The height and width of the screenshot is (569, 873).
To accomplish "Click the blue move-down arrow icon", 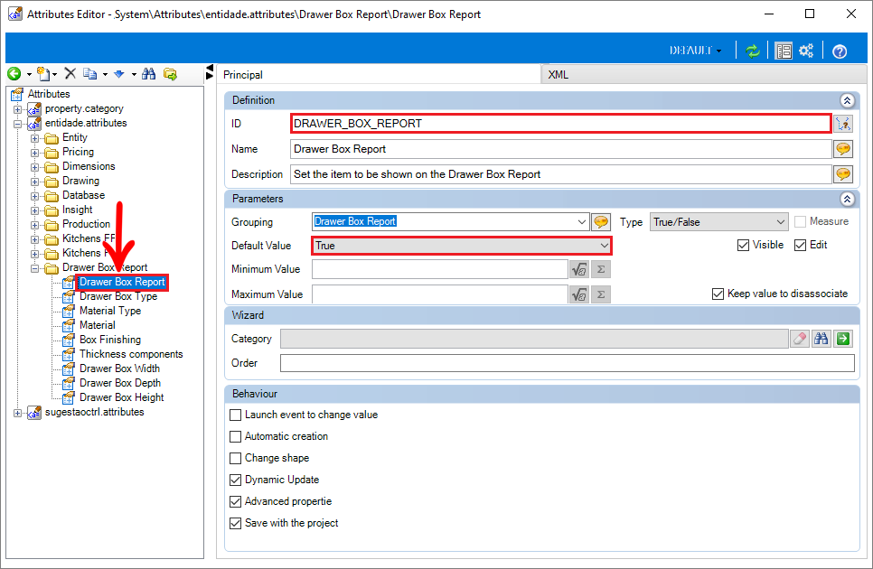I will [118, 73].
